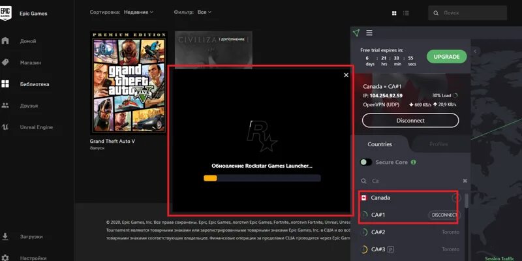Image resolution: width=522 pixels, height=261 pixels.
Task: Click the store tag icon
Action: [5, 63]
